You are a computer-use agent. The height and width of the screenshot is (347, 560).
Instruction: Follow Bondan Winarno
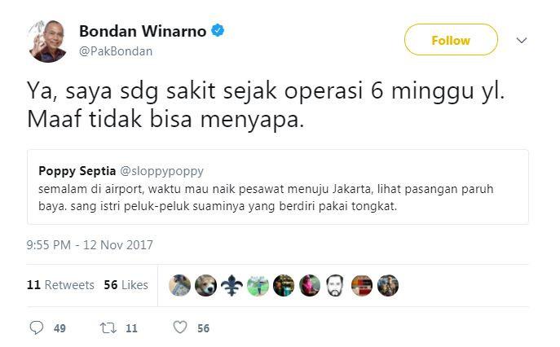click(x=451, y=40)
